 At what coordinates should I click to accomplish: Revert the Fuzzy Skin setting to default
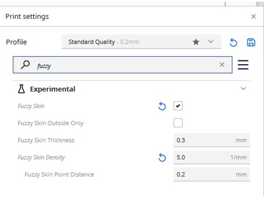tap(162, 107)
